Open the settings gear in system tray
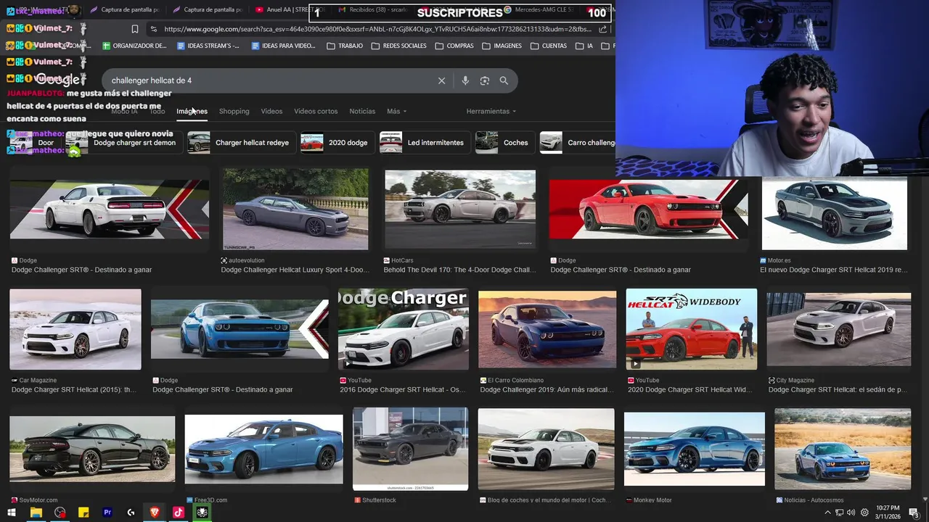This screenshot has height=522, width=929. pos(864,512)
